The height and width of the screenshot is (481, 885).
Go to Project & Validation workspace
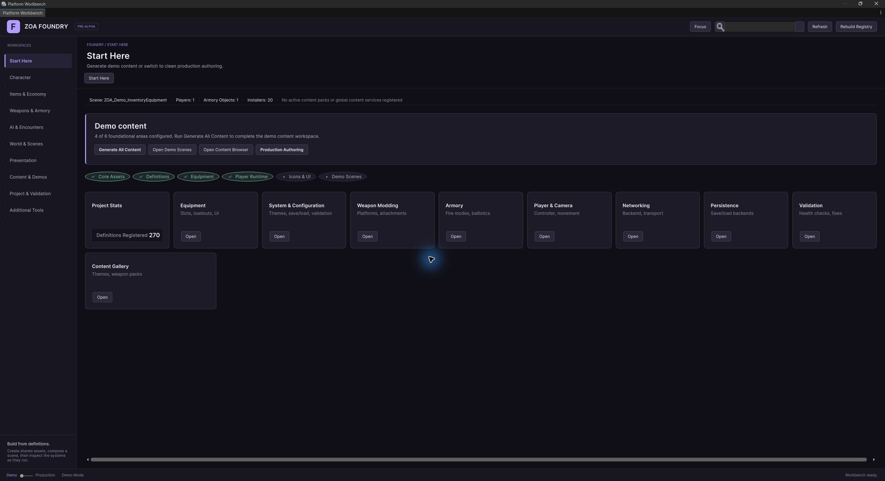(x=38, y=194)
